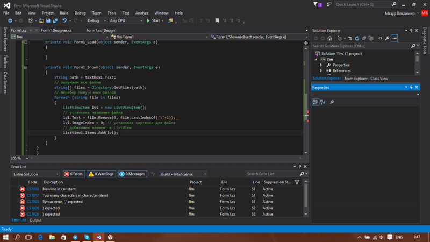Click the Error List column filter icon
Screen dimensions: 430x242
click(x=297, y=182)
